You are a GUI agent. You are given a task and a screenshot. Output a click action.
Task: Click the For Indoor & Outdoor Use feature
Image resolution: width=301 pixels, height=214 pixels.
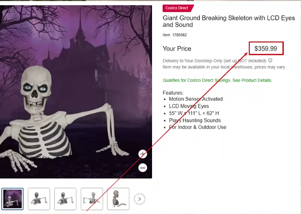[x=198, y=127]
